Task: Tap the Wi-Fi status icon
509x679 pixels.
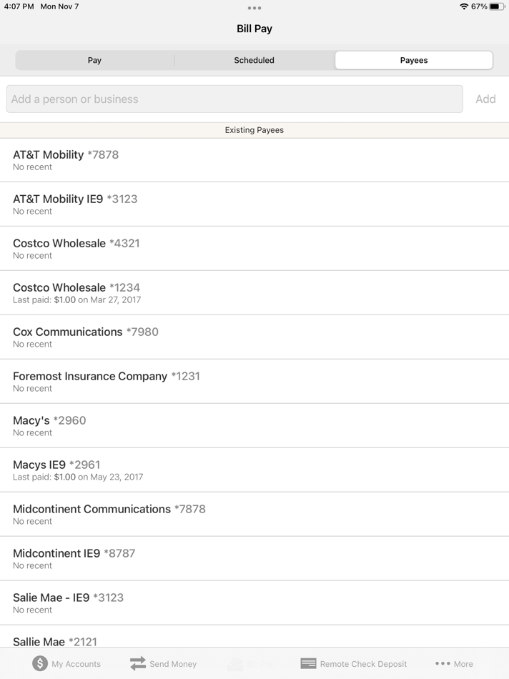Action: [464, 6]
